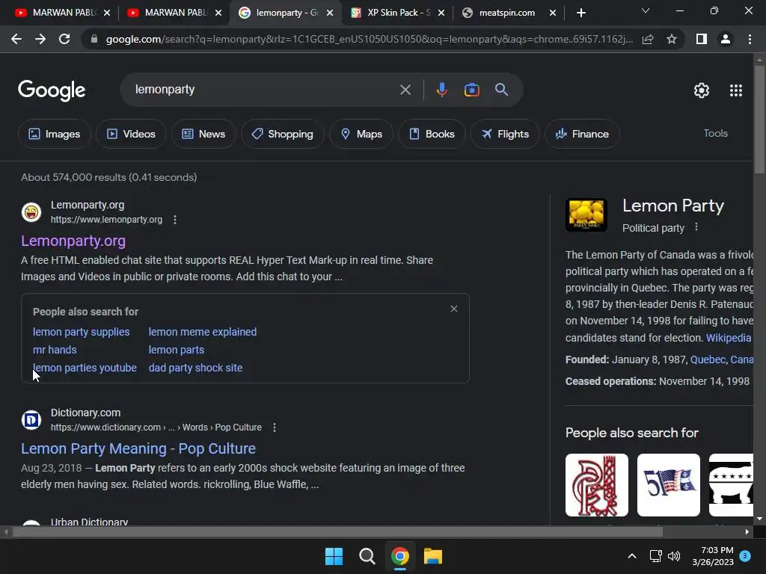Open the Lemonparty.org result title
Image resolution: width=766 pixels, height=574 pixels.
tap(73, 241)
